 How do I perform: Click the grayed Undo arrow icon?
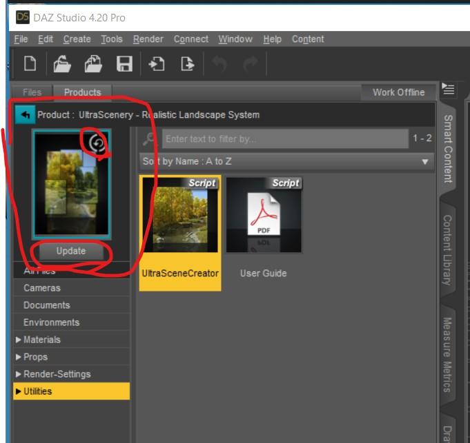pyautogui.click(x=219, y=63)
